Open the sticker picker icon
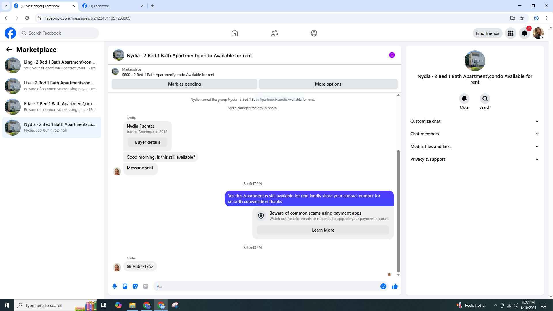 pyautogui.click(x=135, y=286)
